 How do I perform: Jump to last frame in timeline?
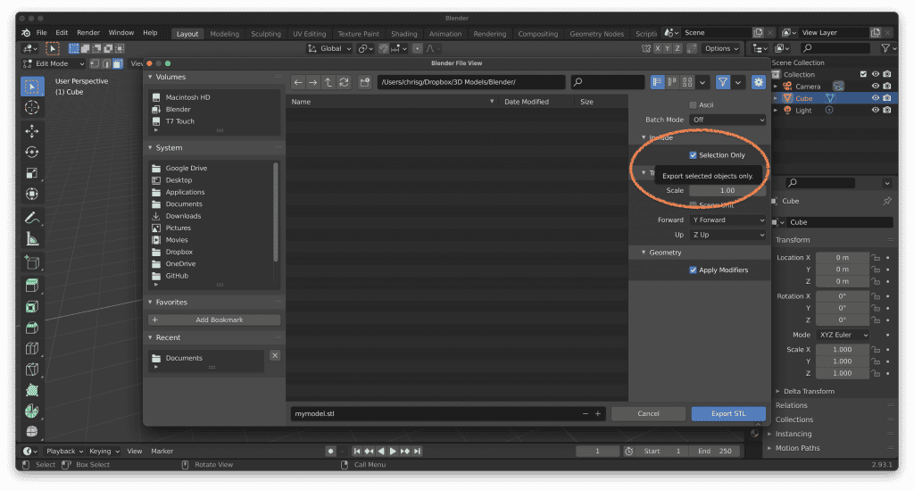click(417, 451)
